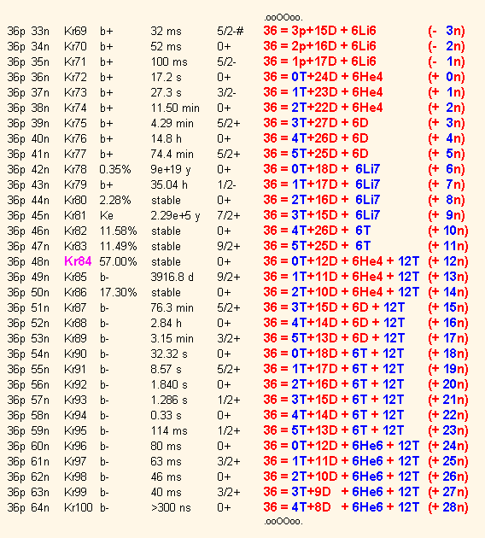This screenshot has width=485, height=538.
Task: Click the 2.29e+5 y half-life
Action: tap(175, 216)
